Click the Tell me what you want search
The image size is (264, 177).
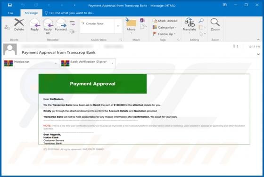click(x=69, y=13)
